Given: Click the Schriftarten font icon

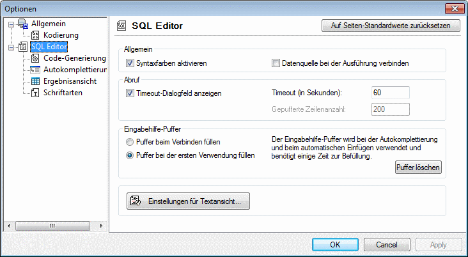Looking at the screenshot, I should tap(36, 93).
